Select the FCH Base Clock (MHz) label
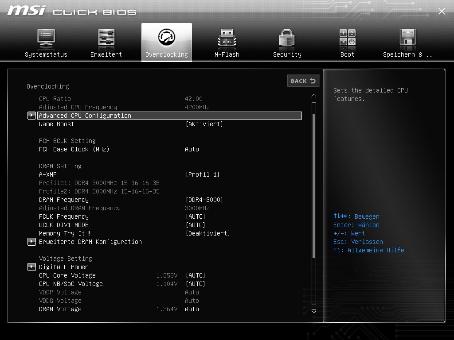The width and height of the screenshot is (454, 340). pos(74,149)
